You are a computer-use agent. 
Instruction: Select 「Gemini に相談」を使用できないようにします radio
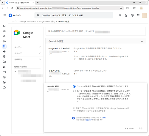click(74, 91)
